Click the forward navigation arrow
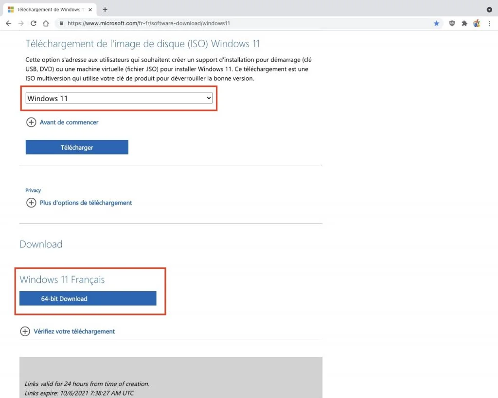The height and width of the screenshot is (398, 498). 21,23
